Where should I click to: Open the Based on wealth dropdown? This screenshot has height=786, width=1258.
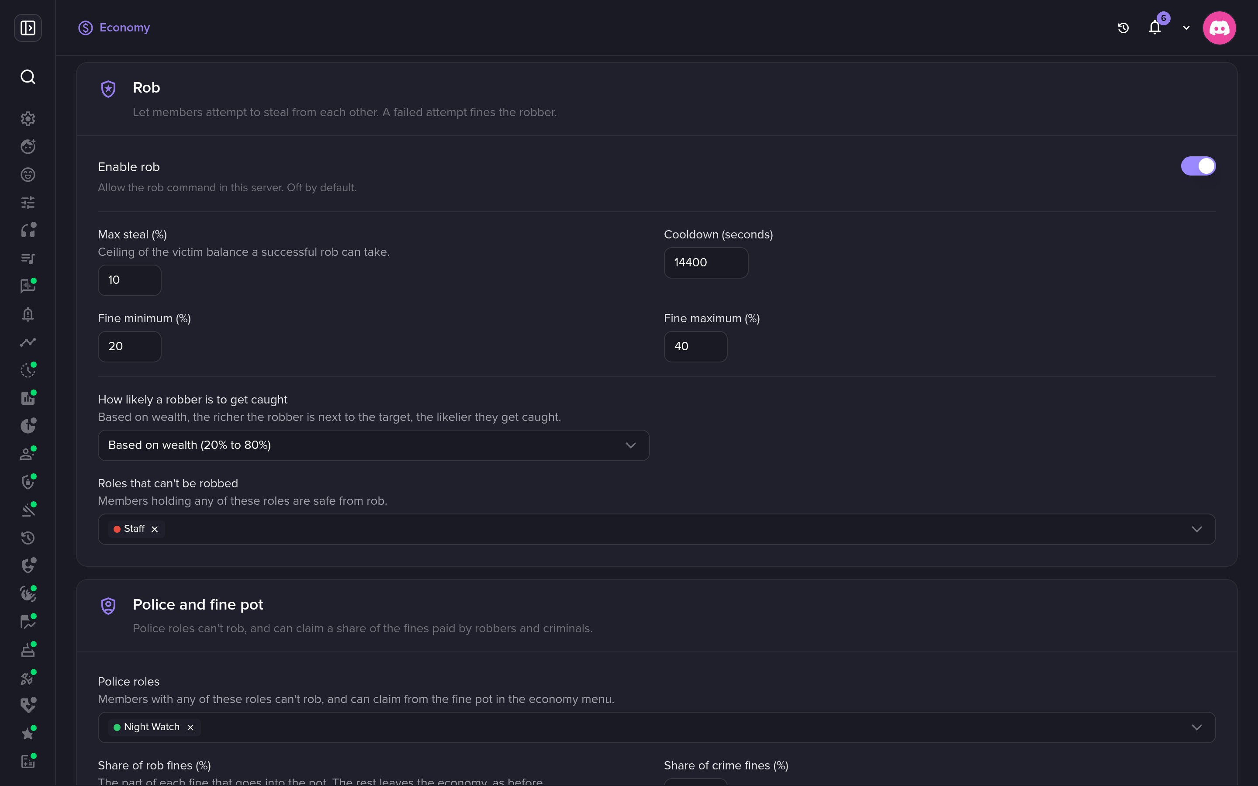(x=373, y=445)
